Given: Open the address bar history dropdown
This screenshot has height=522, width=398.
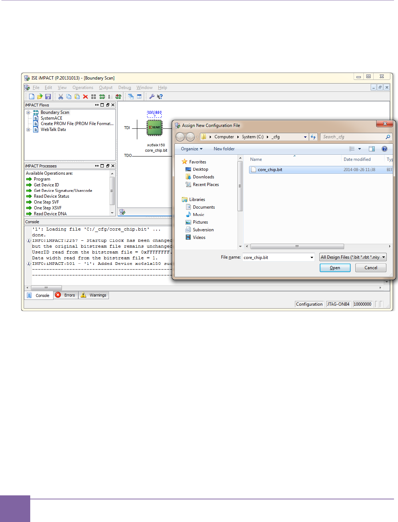Looking at the screenshot, I should pyautogui.click(x=305, y=137).
